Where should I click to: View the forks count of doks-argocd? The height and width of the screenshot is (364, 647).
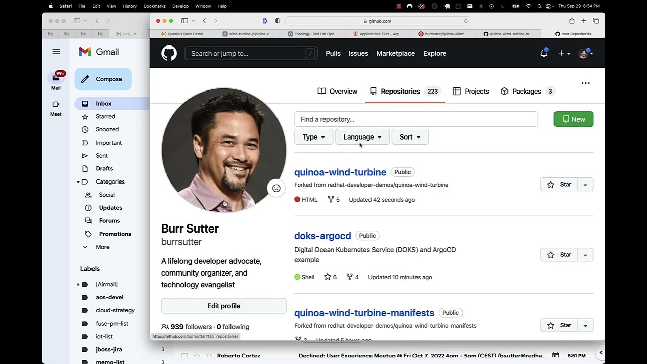pos(352,277)
